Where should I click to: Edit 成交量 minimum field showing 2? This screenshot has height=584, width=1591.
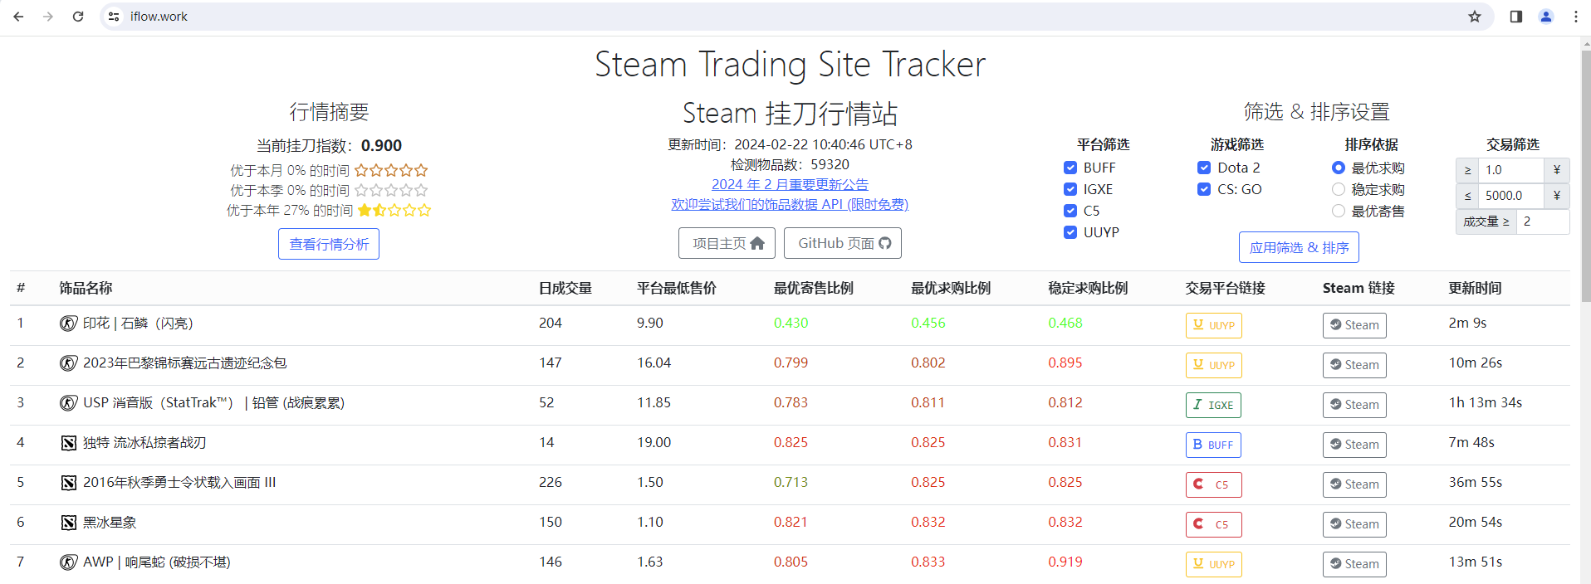1542,221
